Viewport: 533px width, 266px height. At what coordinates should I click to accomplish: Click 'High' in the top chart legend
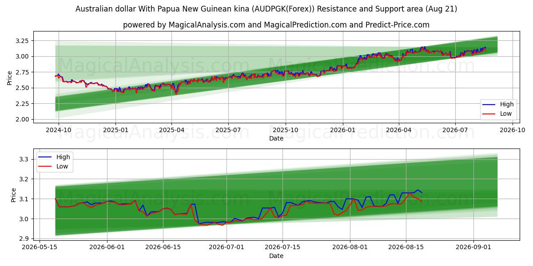pyautogui.click(x=507, y=104)
